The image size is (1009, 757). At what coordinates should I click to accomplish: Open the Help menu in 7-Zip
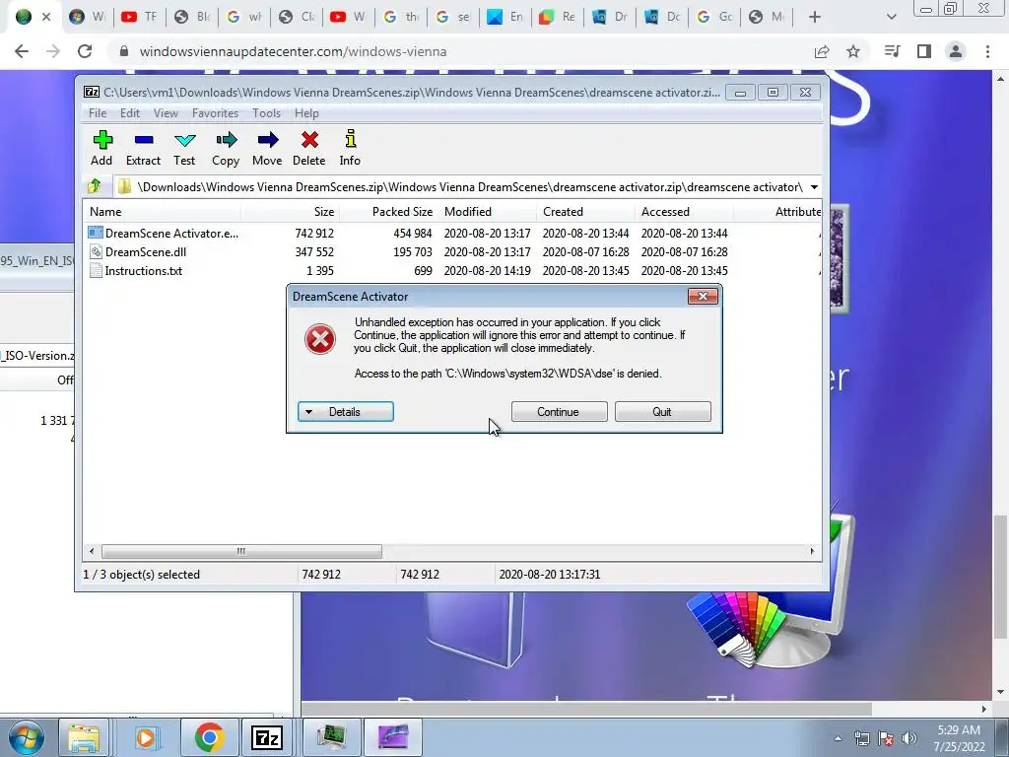[x=307, y=113]
